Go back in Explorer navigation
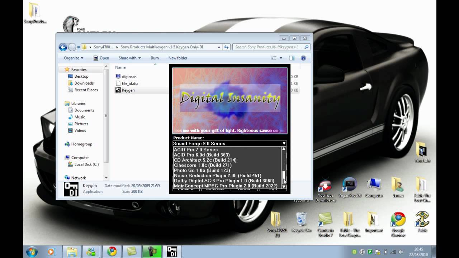Image resolution: width=459 pixels, height=258 pixels. [63, 47]
